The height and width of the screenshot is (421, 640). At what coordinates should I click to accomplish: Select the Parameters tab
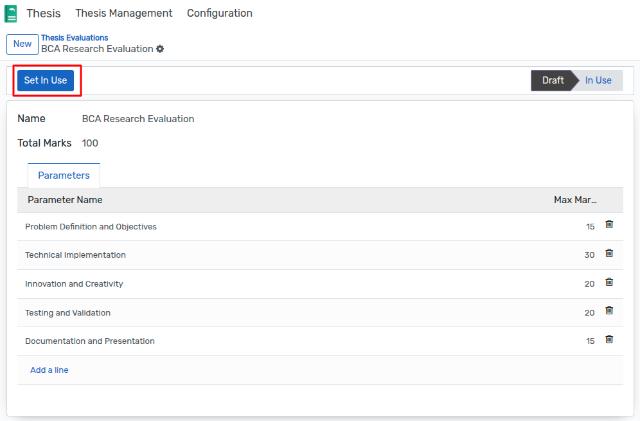(x=64, y=175)
